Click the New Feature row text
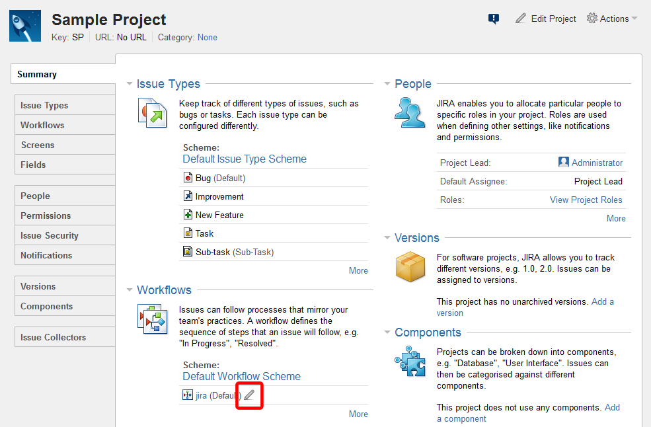This screenshot has height=427, width=651. pyautogui.click(x=219, y=215)
